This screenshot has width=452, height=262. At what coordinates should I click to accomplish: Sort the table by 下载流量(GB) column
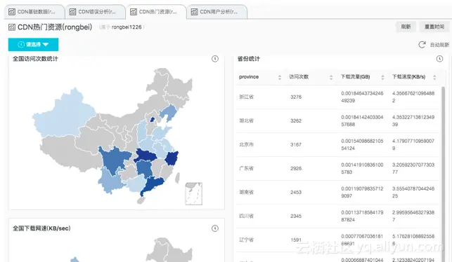[x=382, y=77]
